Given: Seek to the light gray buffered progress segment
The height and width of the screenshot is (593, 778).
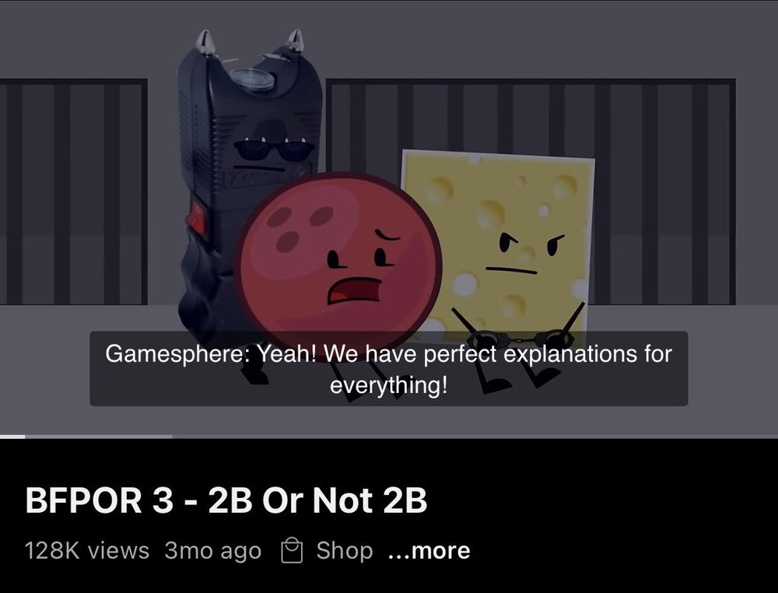Looking at the screenshot, I should click(x=99, y=437).
